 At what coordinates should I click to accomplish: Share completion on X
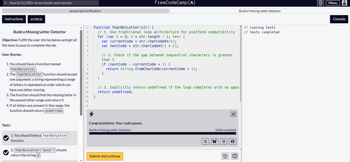pyautogui.click(x=206, y=142)
